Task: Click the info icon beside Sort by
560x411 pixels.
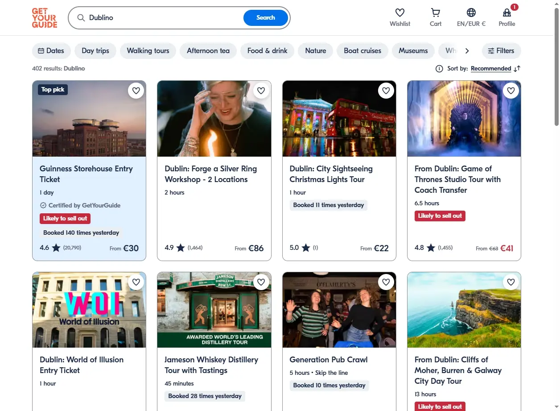Action: [x=439, y=69]
